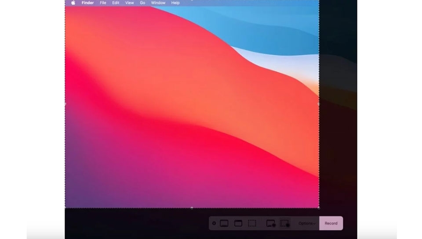422x239 pixels.
Task: Click the left-edge middle selection handle
Action: [x=65, y=103]
